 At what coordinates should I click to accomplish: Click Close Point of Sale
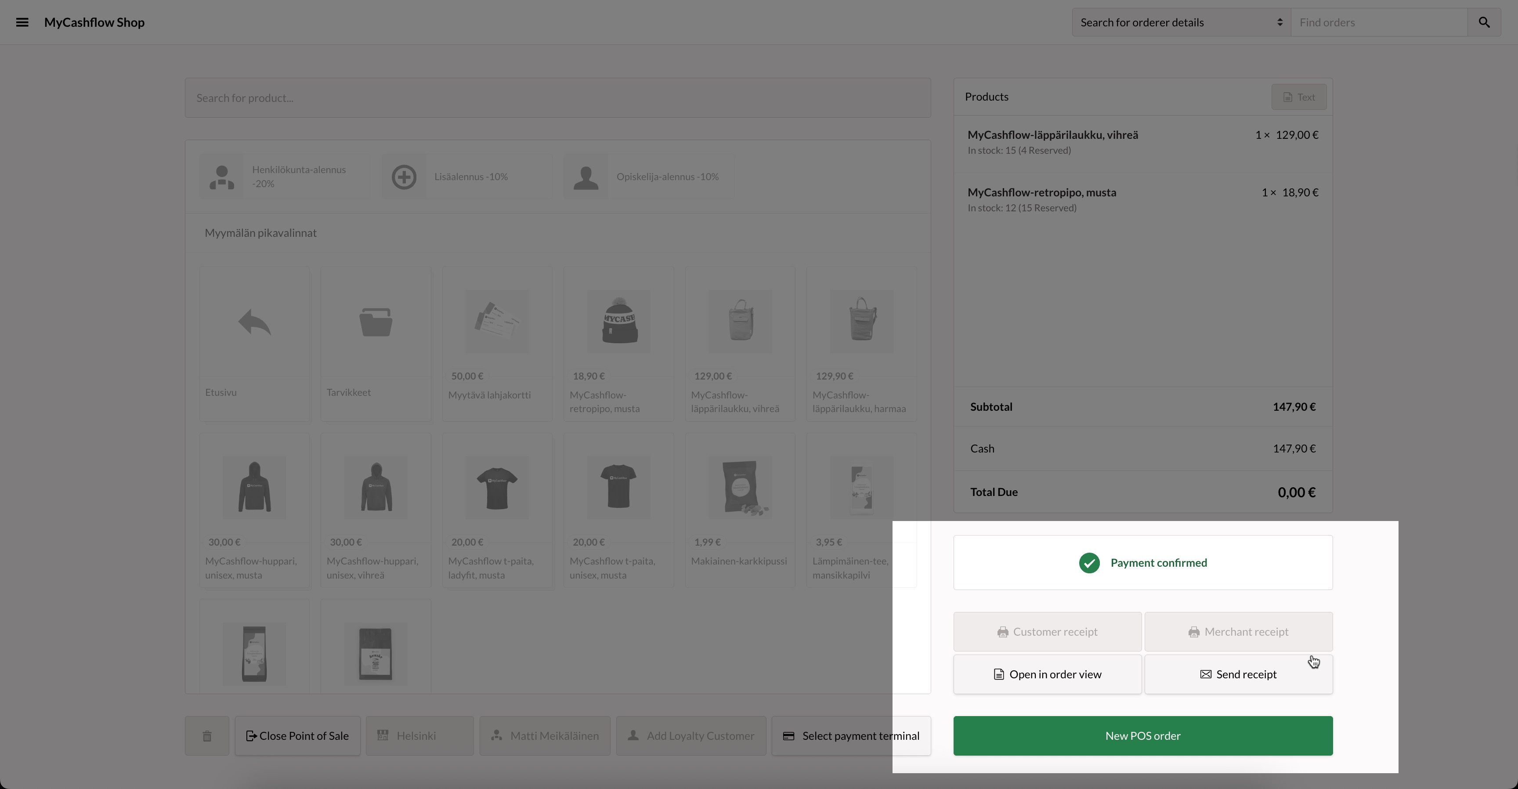[x=298, y=736]
